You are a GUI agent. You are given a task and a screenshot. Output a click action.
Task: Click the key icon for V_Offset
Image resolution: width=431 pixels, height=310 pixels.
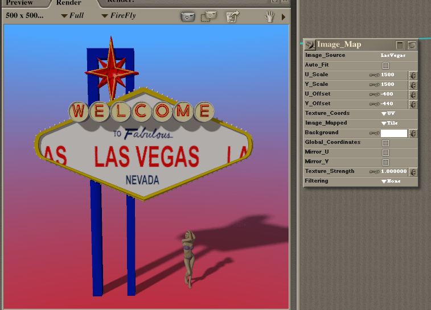click(374, 104)
